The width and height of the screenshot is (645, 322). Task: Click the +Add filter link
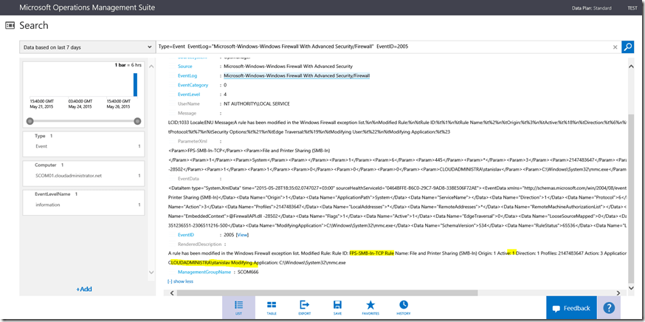point(84,289)
